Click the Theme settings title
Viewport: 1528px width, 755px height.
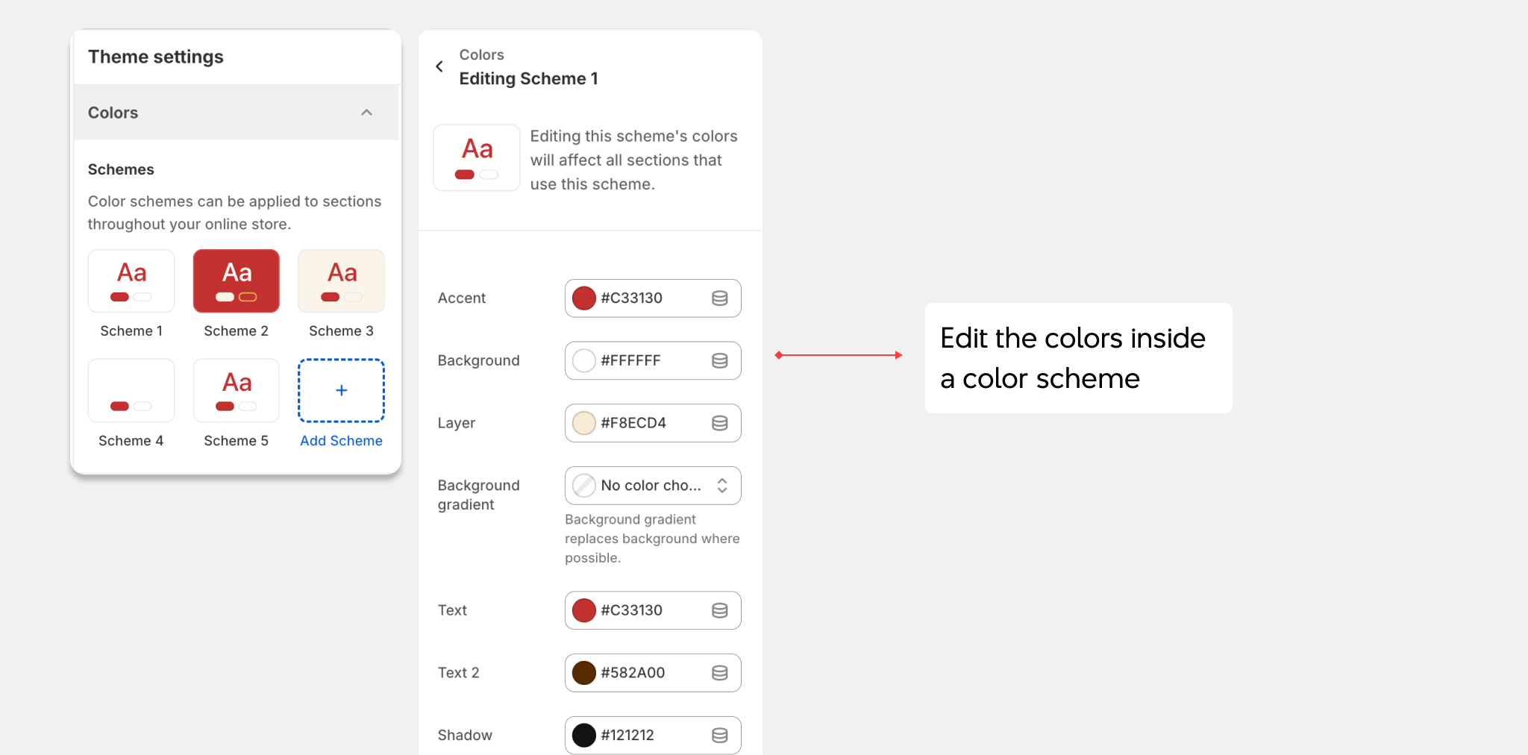click(156, 57)
